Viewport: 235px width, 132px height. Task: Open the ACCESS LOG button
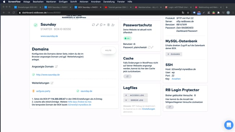point(136,95)
